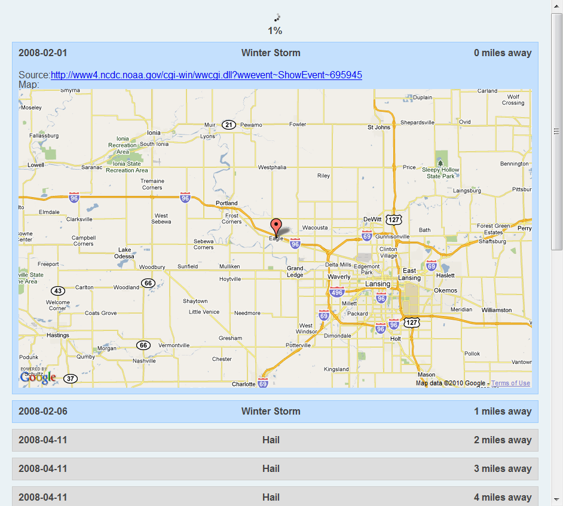
Task: Click the route 21 shield near Muir
Action: [x=228, y=125]
